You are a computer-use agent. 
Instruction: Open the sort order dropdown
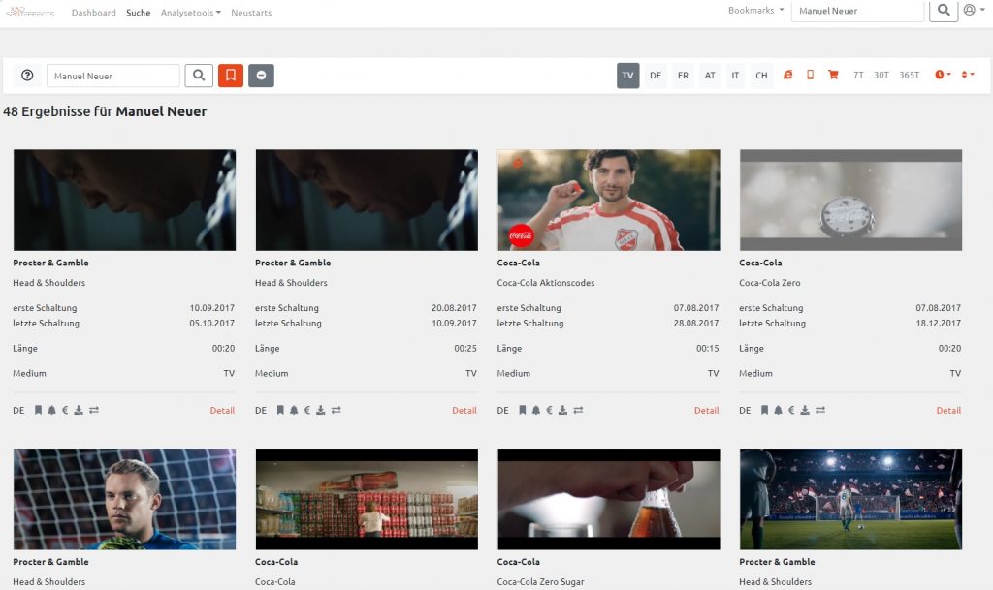point(968,75)
